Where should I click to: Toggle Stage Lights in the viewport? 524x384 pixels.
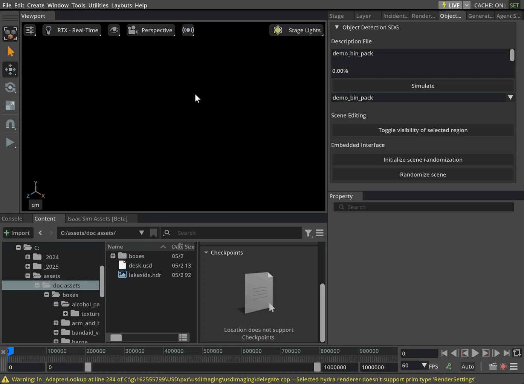(x=296, y=30)
